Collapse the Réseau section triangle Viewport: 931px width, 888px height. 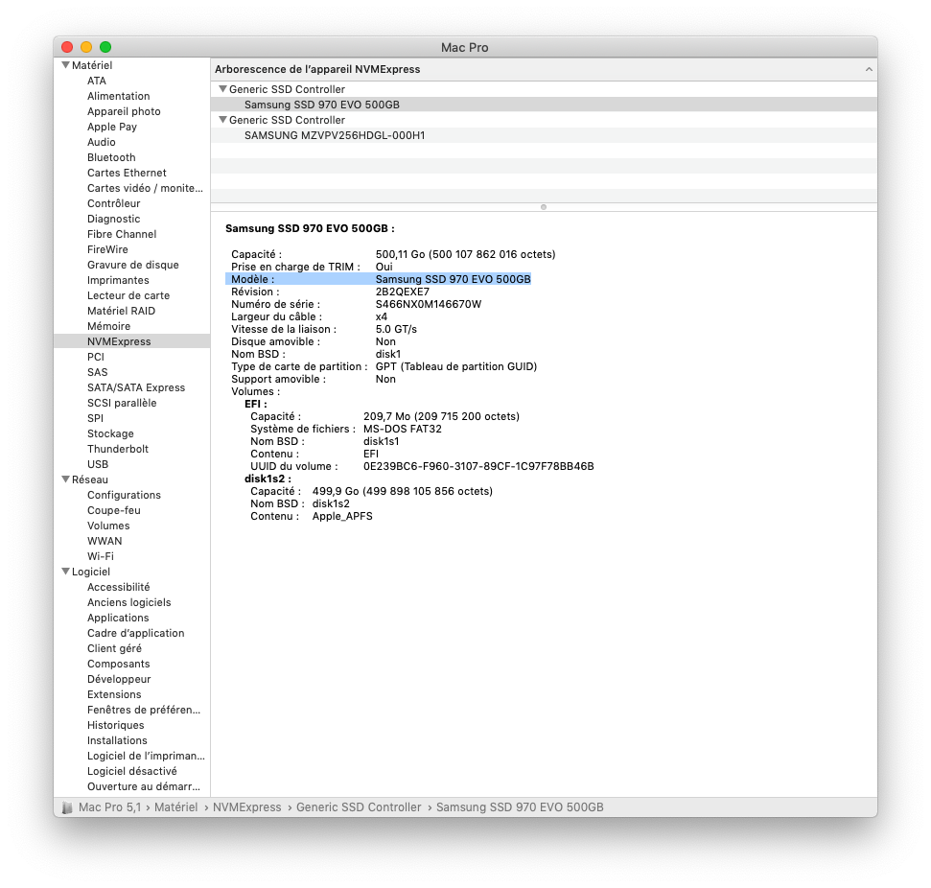pos(65,479)
